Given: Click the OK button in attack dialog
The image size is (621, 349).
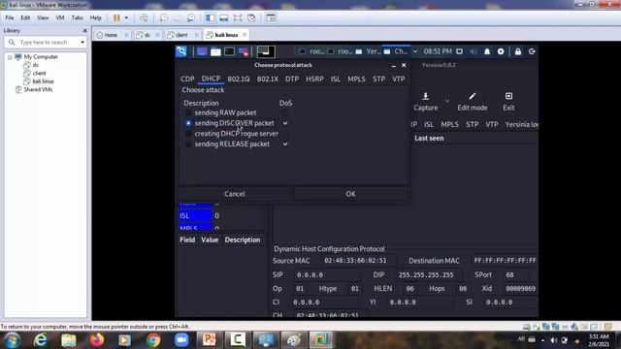Looking at the screenshot, I should [x=350, y=194].
